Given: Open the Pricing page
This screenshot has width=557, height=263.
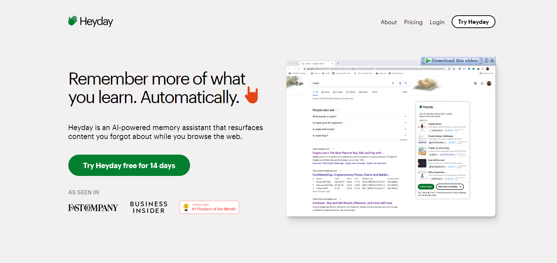Looking at the screenshot, I should coord(413,22).
